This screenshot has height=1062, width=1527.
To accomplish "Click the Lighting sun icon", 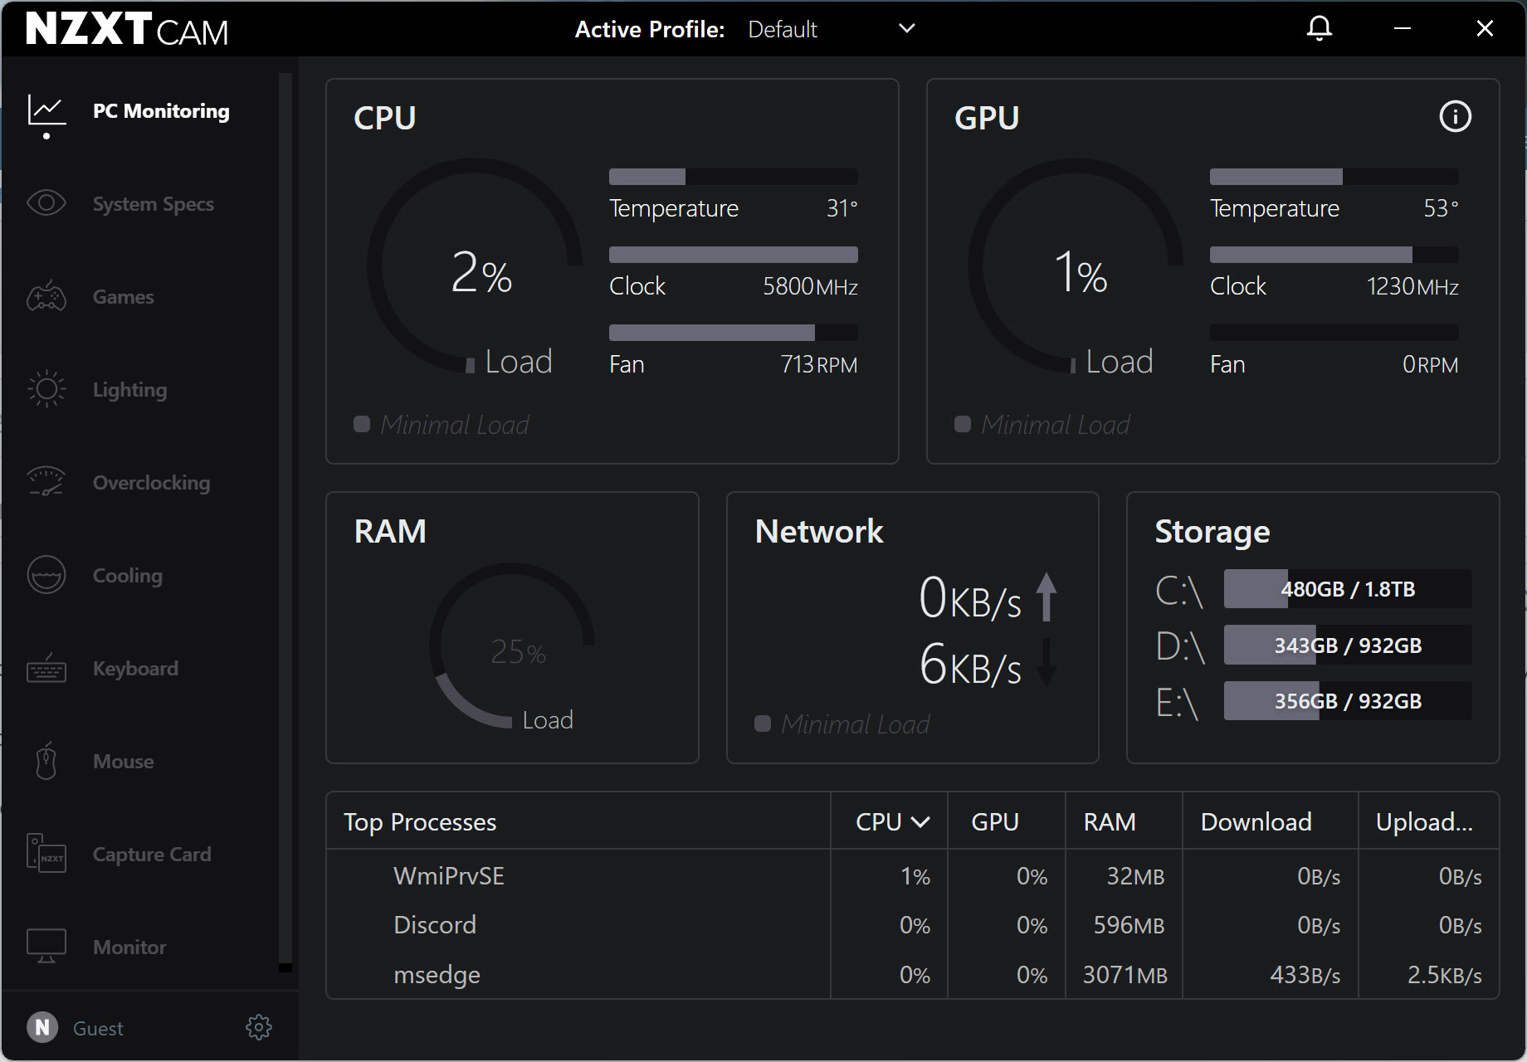I will [x=46, y=389].
